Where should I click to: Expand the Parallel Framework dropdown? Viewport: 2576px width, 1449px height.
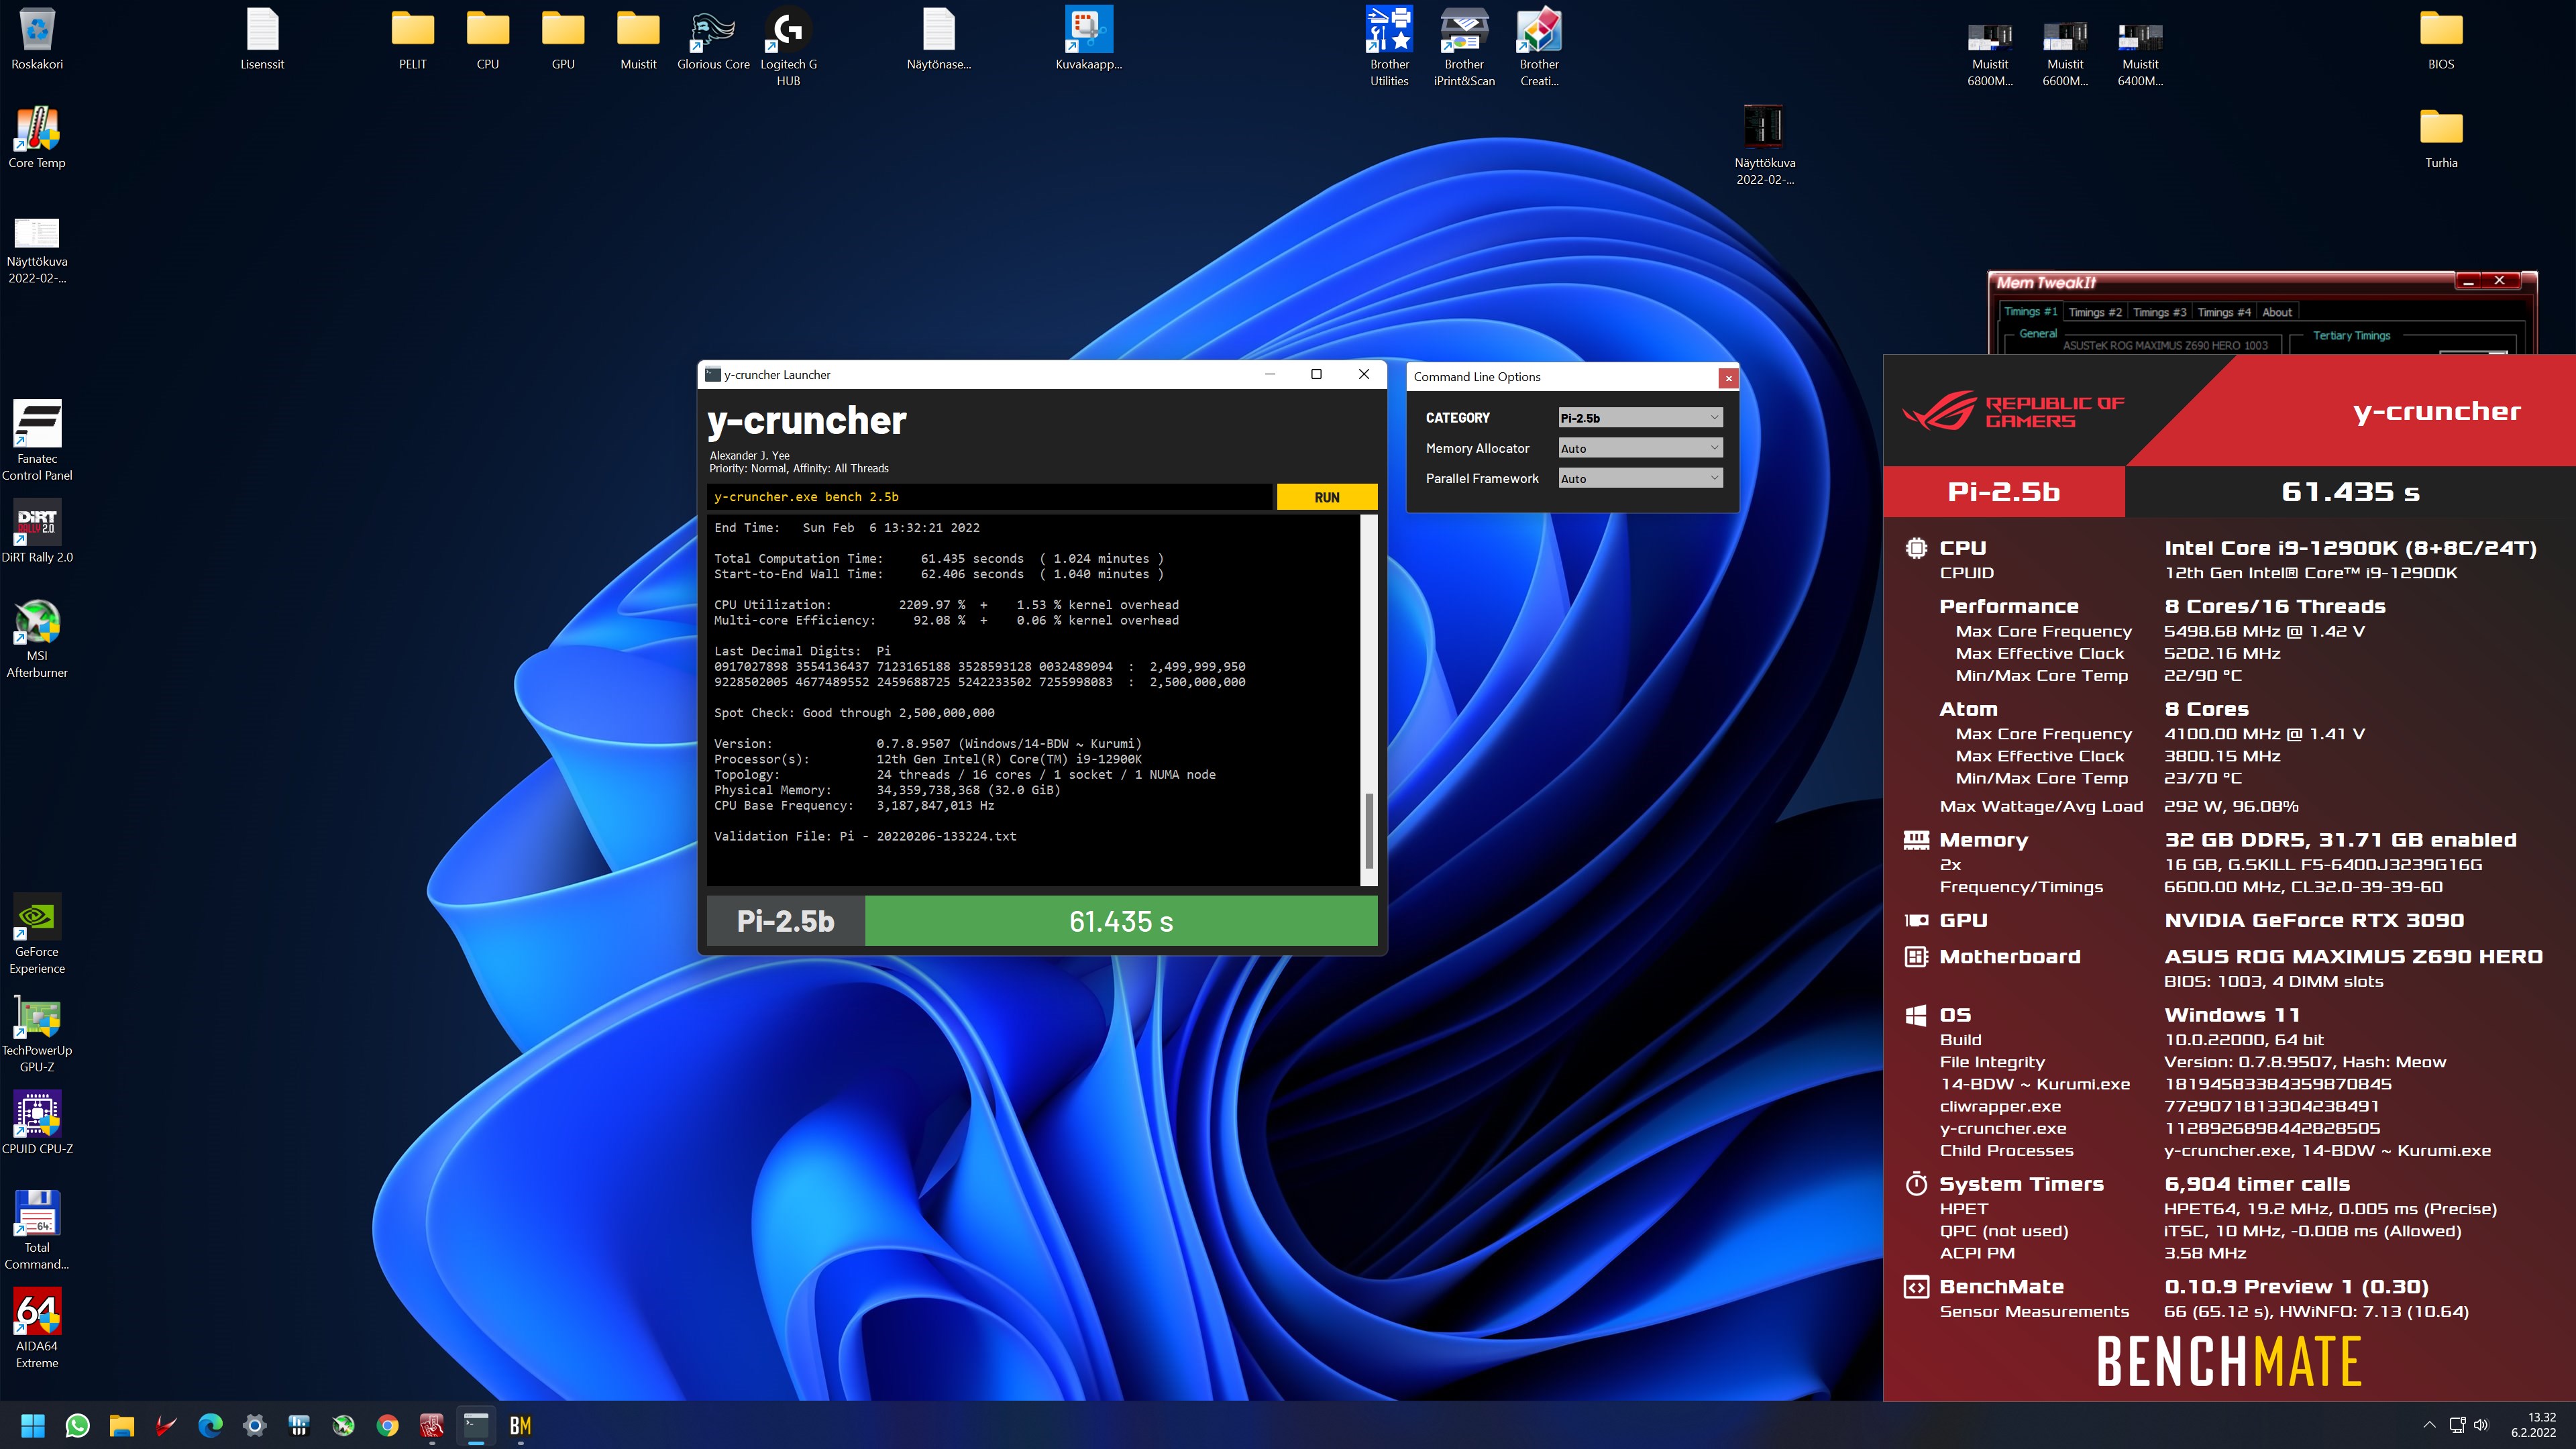pos(1640,478)
